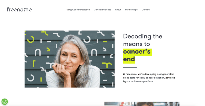Viewport: 205px width, 106px height.
Task: Open the Early Cancer Detection menu
Action: (x=78, y=10)
